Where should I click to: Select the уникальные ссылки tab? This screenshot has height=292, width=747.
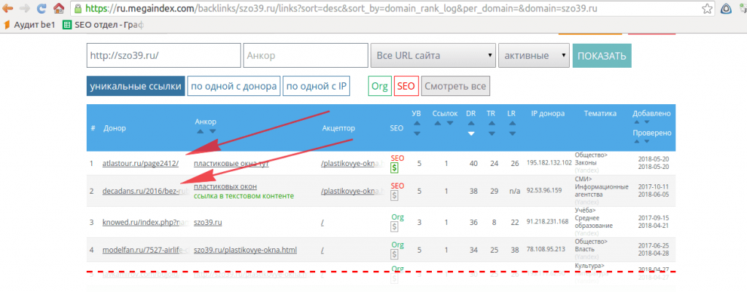(136, 87)
